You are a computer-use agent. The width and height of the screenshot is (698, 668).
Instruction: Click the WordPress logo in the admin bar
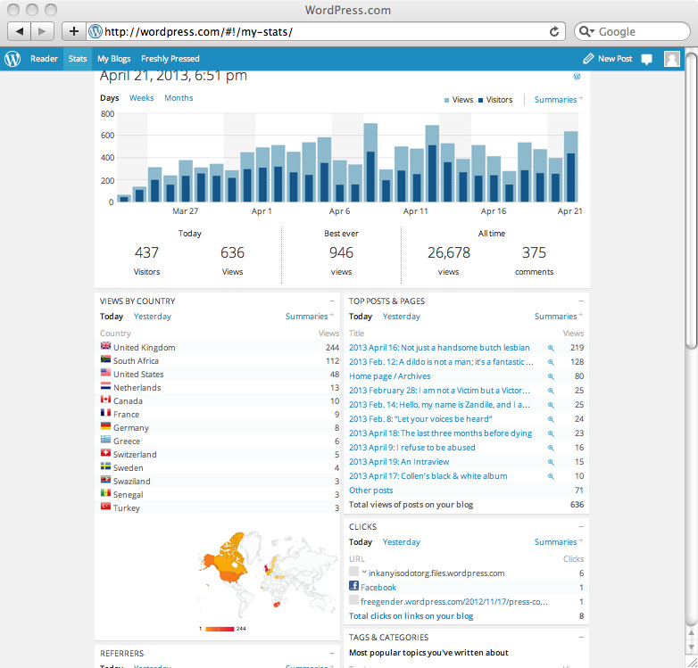(12, 59)
